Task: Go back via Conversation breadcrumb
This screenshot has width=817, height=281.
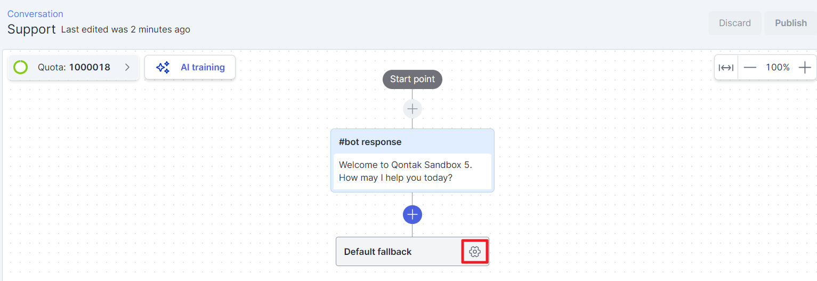Action: coord(35,14)
